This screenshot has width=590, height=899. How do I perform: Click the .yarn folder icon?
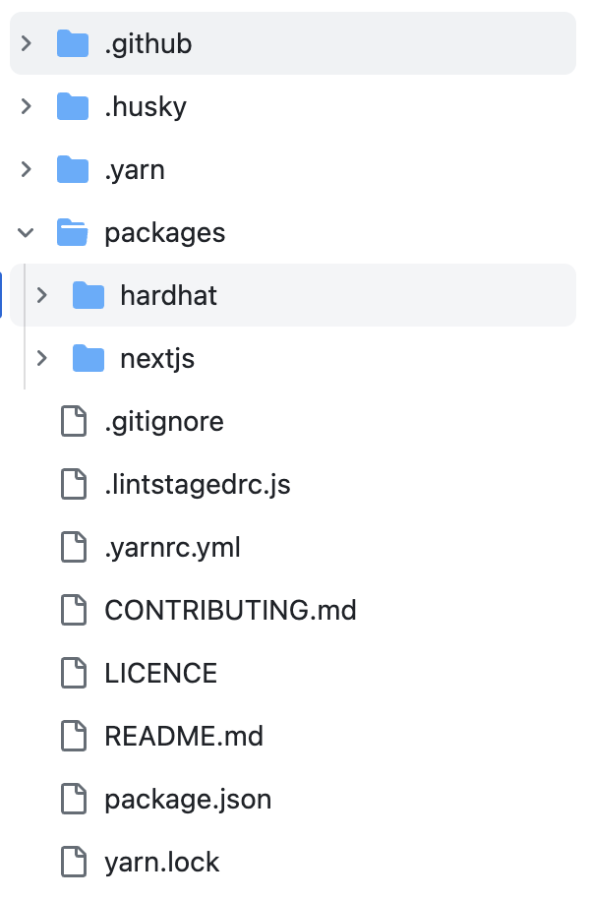72,169
